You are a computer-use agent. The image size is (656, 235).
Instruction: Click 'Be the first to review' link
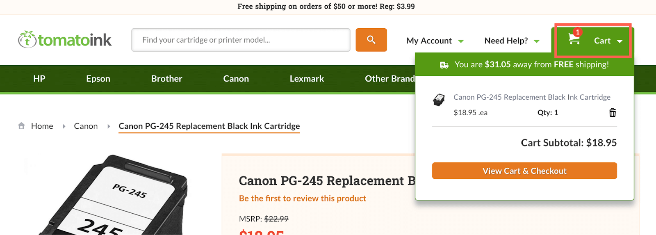tap(302, 198)
